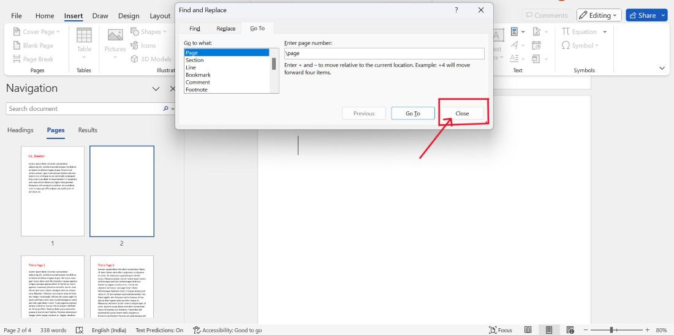Expand the Editing mode dropdown
This screenshot has height=335, width=674.
click(599, 15)
